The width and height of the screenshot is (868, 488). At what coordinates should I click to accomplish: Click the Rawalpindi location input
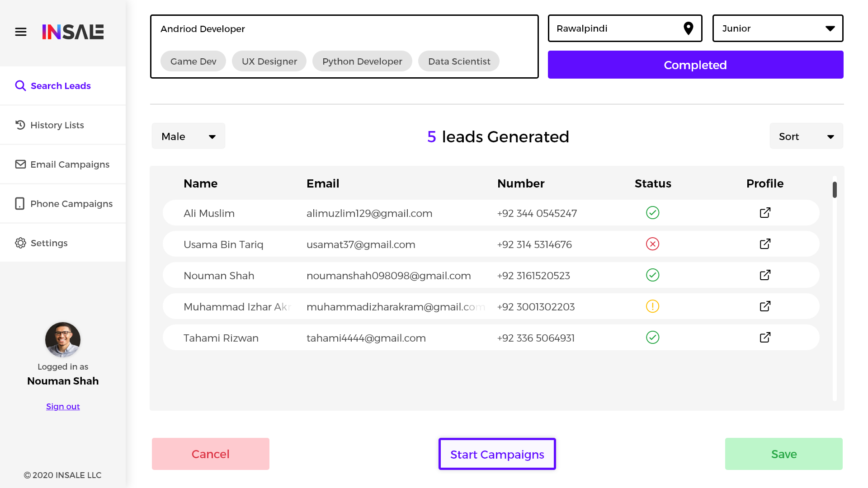(625, 28)
